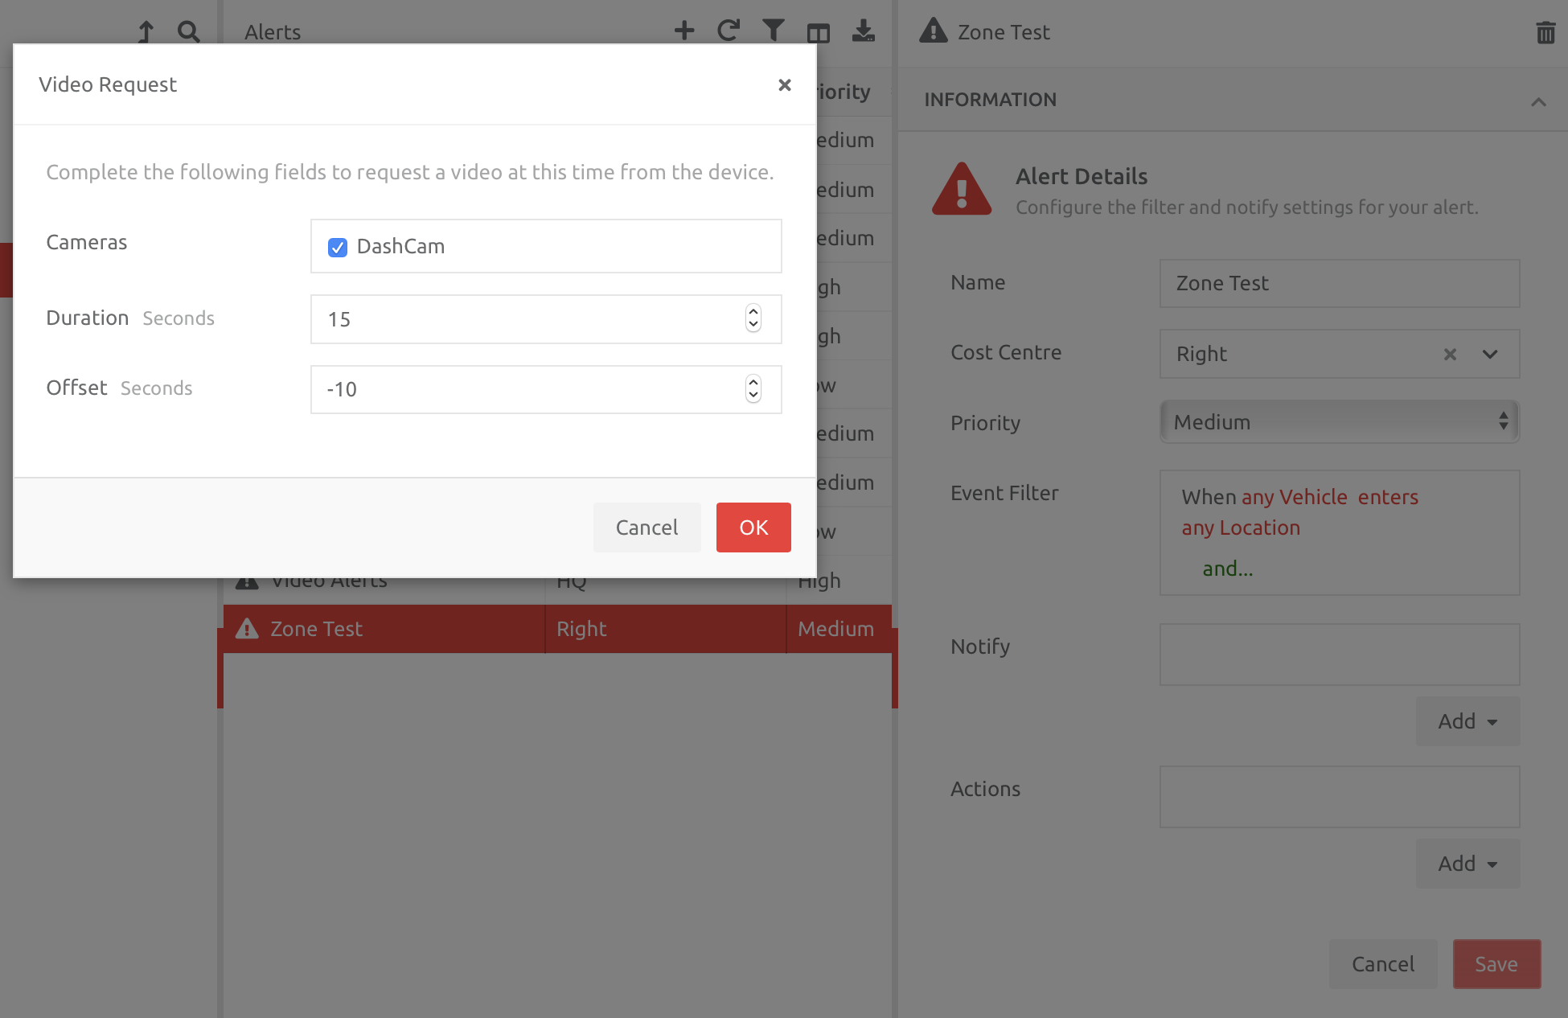Click the search magnifier icon
This screenshot has height=1018, width=1568.
point(189,32)
